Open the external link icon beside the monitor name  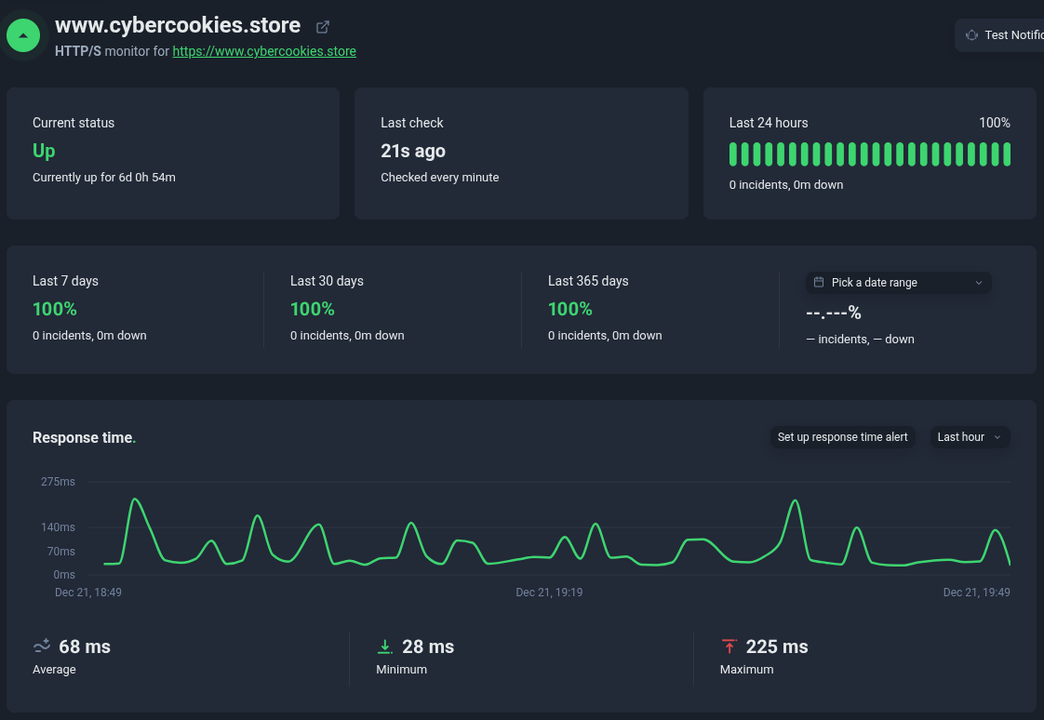(322, 27)
